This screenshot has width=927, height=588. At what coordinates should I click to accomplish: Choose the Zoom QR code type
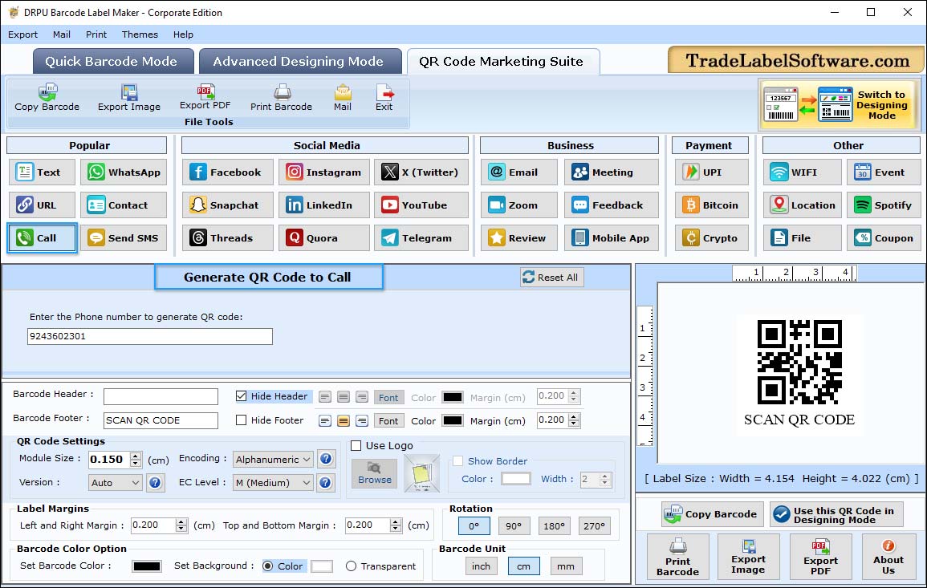click(x=519, y=205)
